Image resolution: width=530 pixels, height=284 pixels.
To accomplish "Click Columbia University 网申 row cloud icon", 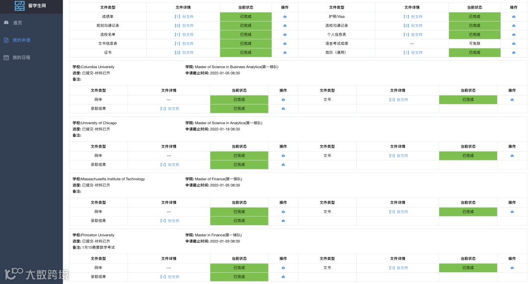I will (x=283, y=100).
